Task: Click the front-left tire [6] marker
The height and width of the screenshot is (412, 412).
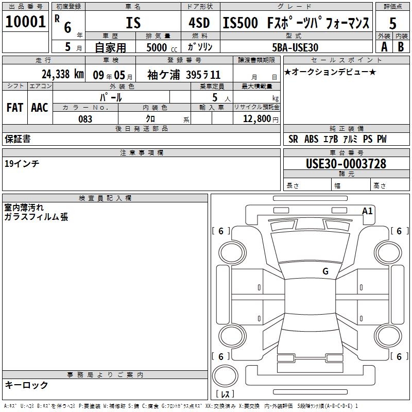Action: (x=221, y=231)
